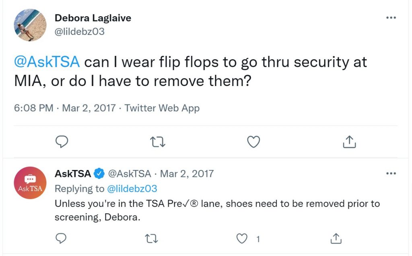Open the 6:08 PM Mar 2, 2017 timestamp
Image resolution: width=412 pixels, height=256 pixels.
(65, 108)
